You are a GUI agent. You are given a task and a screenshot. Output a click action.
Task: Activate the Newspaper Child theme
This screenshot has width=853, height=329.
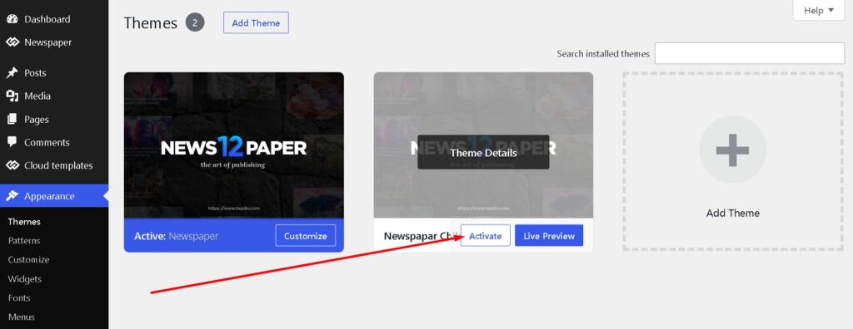tap(486, 236)
